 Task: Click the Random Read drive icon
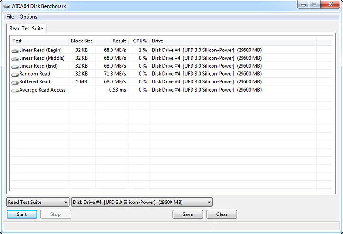coord(15,74)
